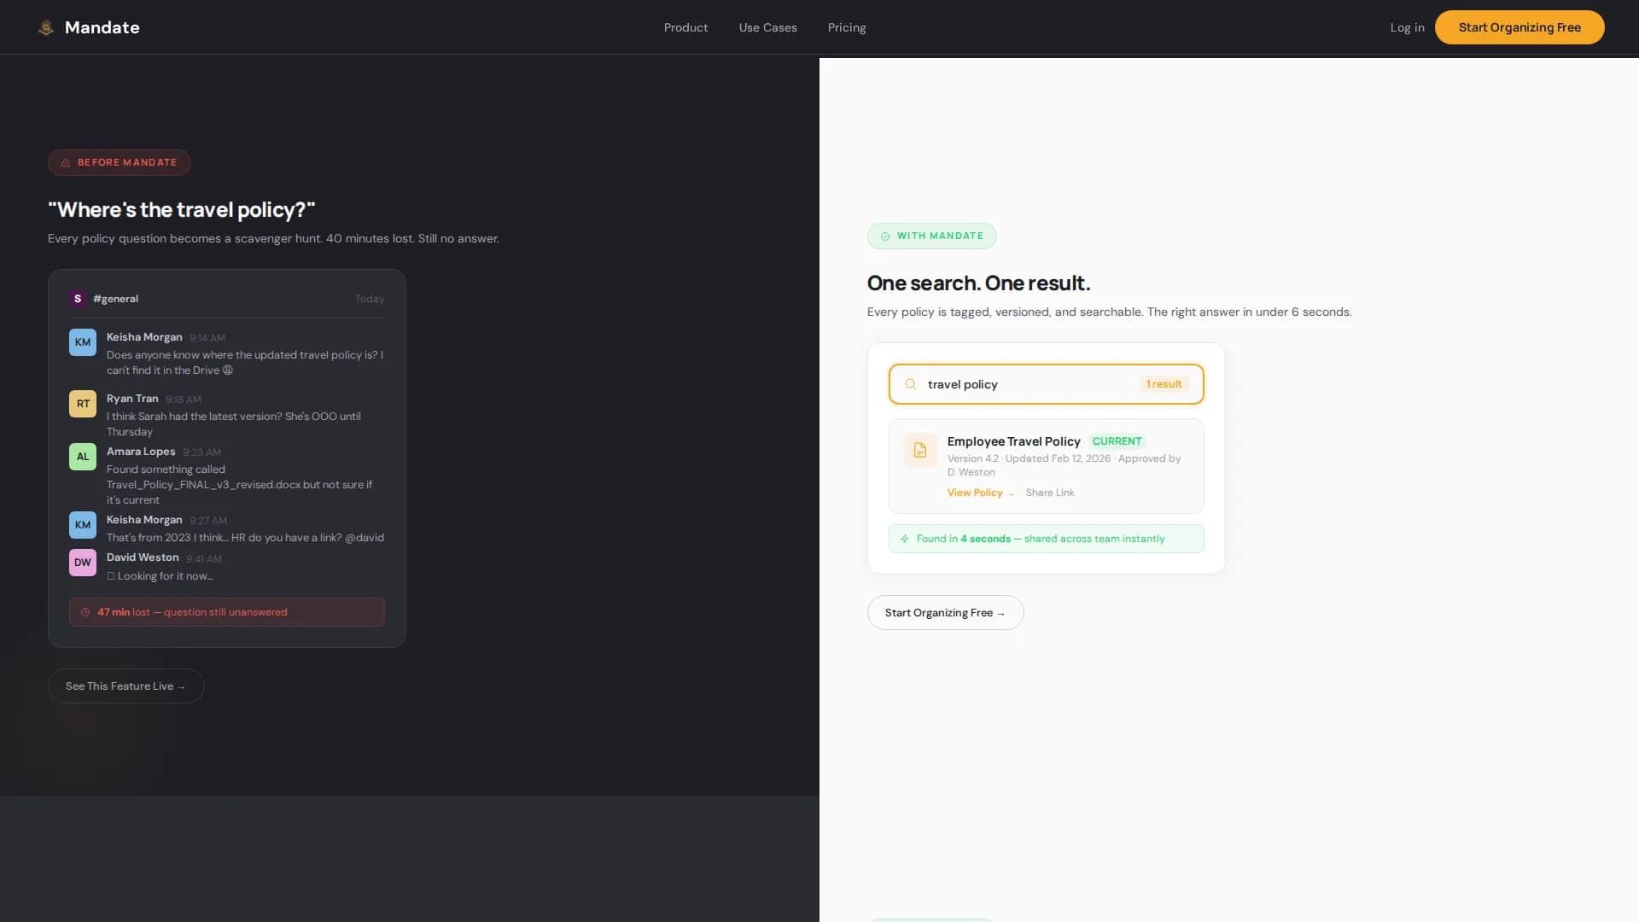The image size is (1639, 922).
Task: Click the clock icon beside '47 min lost'
Action: pos(85,612)
